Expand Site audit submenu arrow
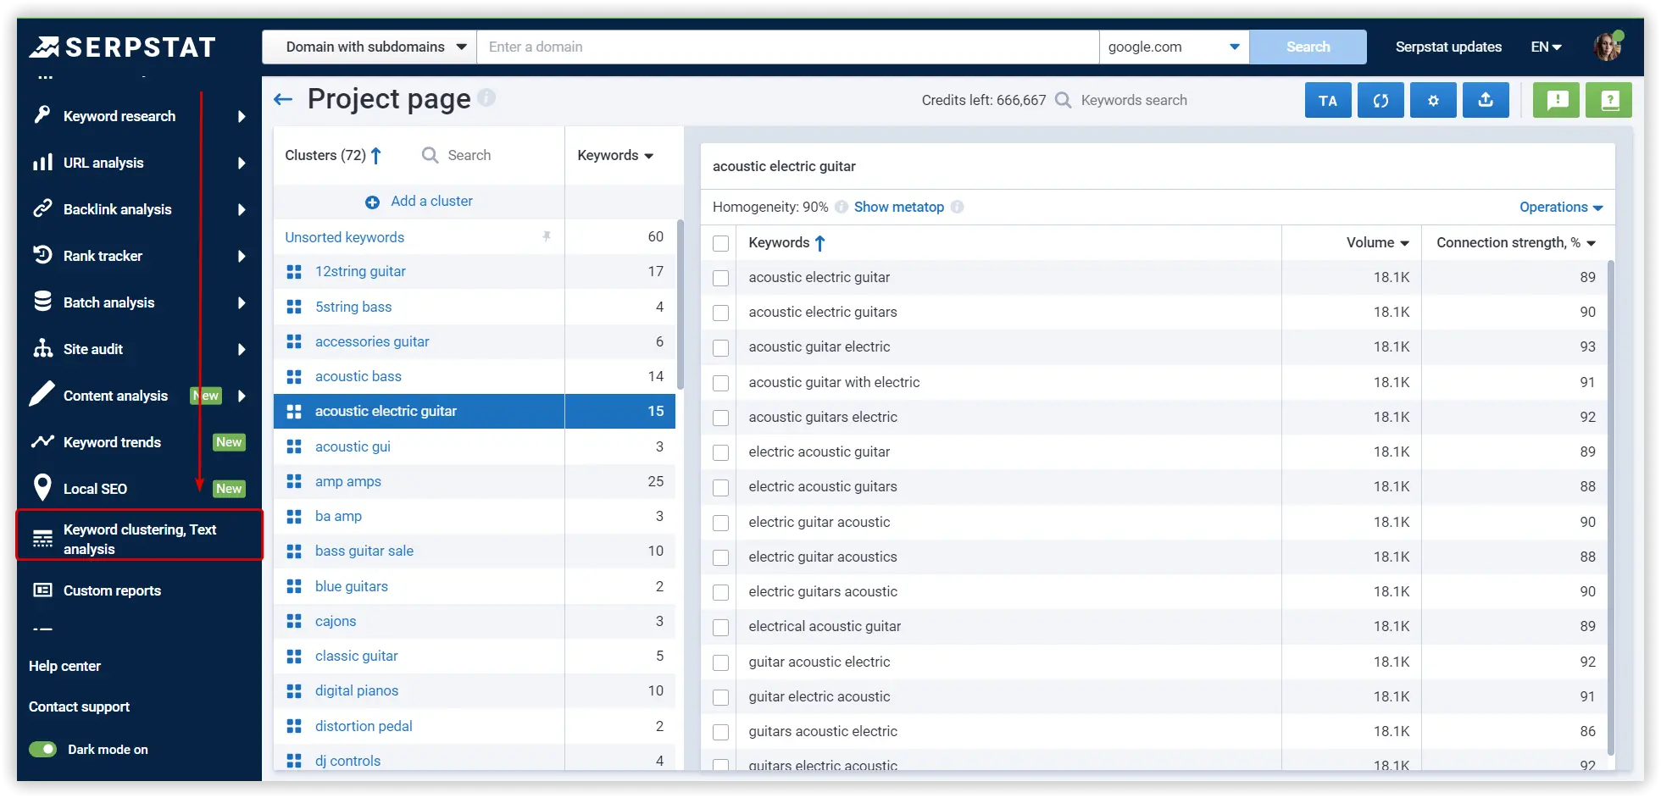1661x798 pixels. pos(242,349)
